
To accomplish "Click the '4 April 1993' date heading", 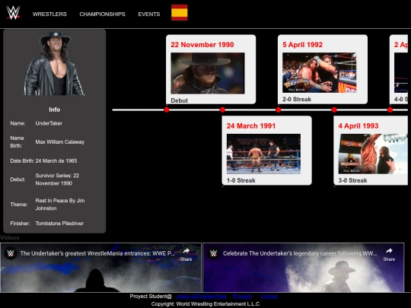I will point(358,125).
